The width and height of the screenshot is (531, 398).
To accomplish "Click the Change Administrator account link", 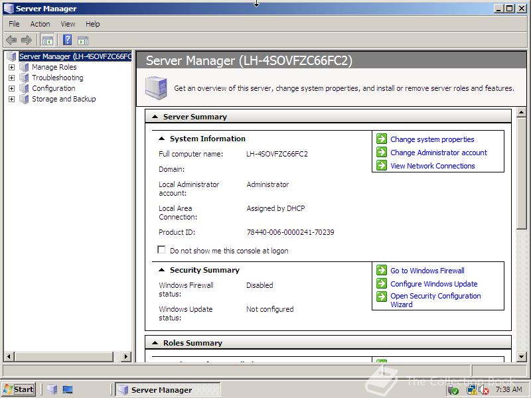I will 439,153.
